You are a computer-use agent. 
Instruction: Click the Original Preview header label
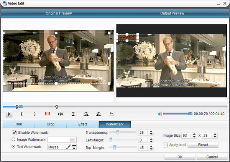pos(59,13)
